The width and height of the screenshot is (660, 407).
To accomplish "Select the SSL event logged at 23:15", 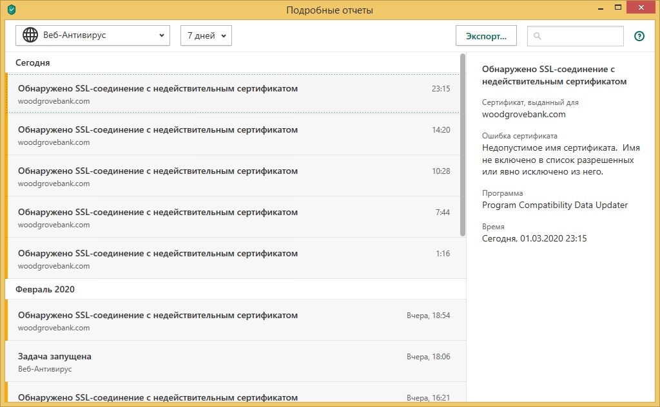I will pos(233,94).
